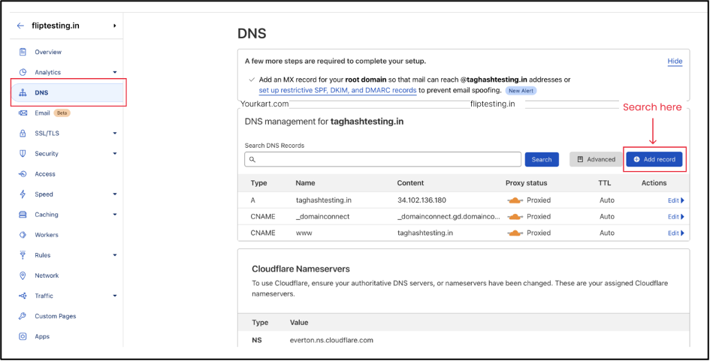Click the Access sidebar icon
This screenshot has height=361, width=710.
coord(23,173)
